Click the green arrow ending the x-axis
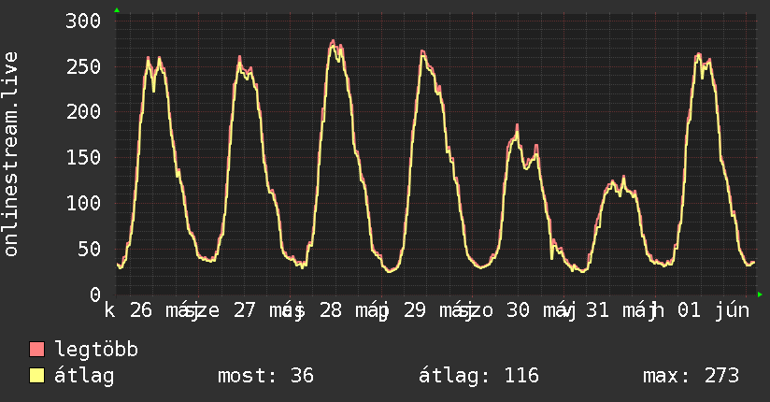Viewport: 770px width, 402px height. click(760, 294)
